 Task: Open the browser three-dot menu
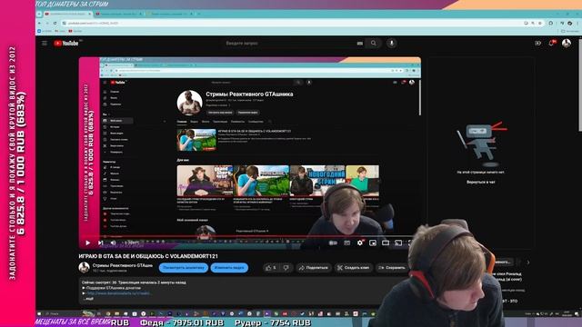[577, 23]
